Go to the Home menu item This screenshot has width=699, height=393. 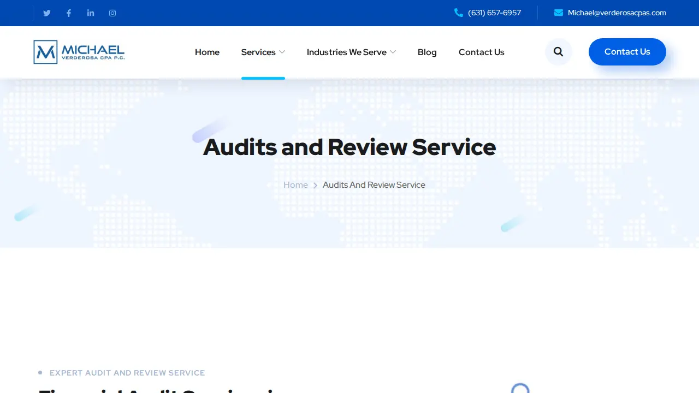[207, 52]
